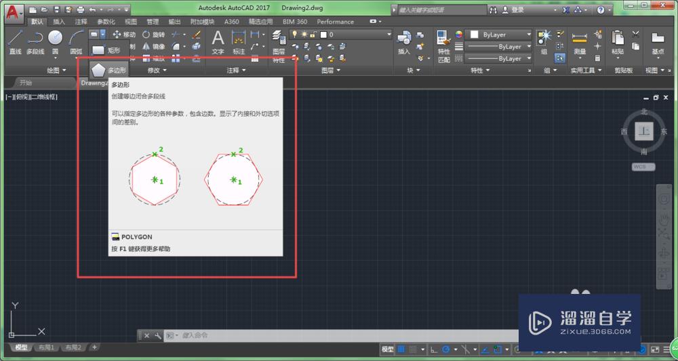The image size is (678, 361).
Task: Expand the Properties (特性) panel
Action: click(x=480, y=70)
